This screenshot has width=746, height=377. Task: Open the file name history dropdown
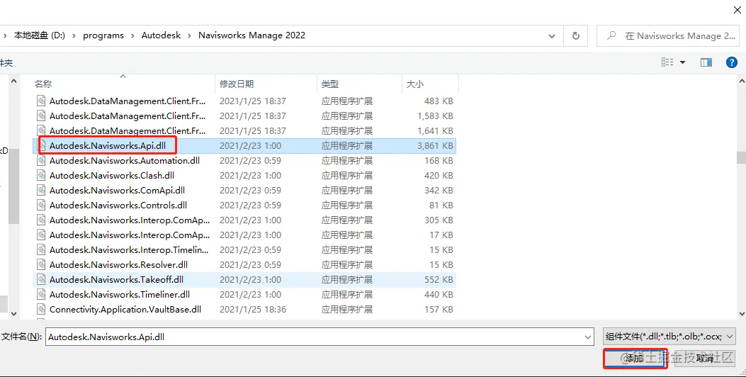click(x=588, y=337)
